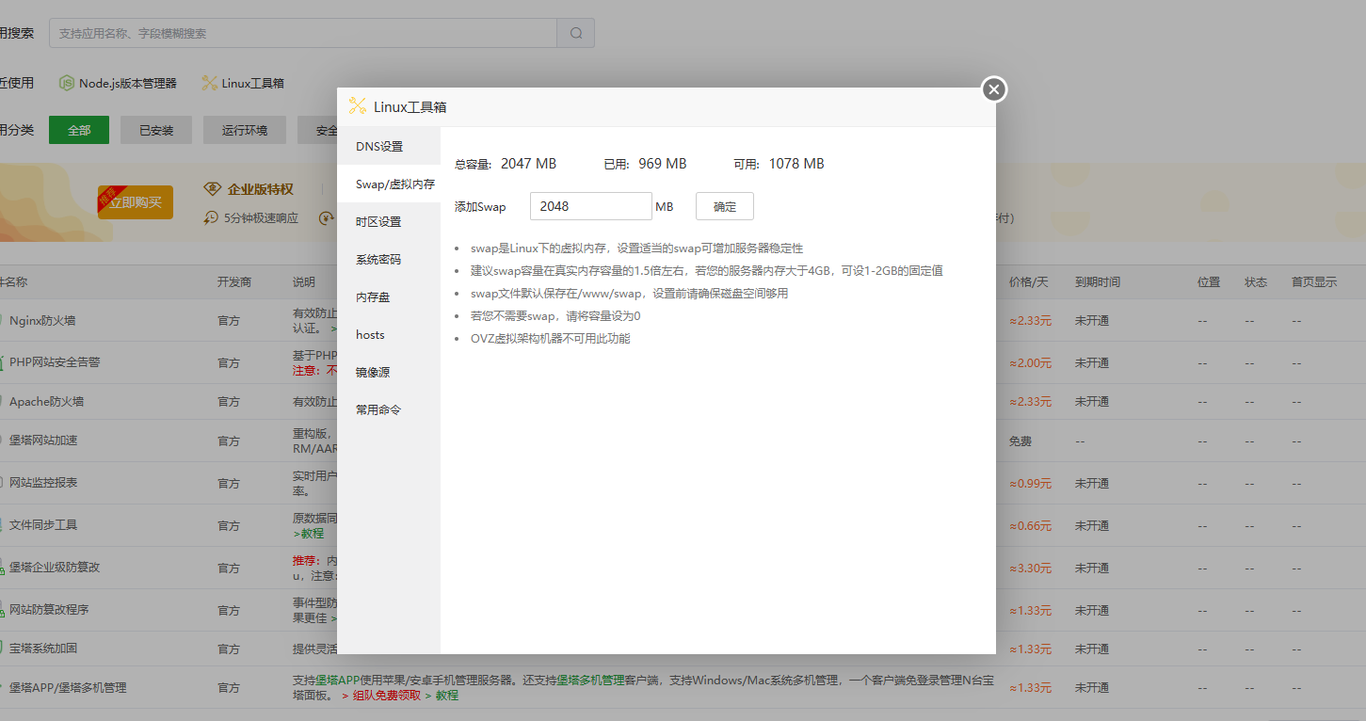
Task: Click the wrench icon in dialog title
Action: (x=357, y=106)
